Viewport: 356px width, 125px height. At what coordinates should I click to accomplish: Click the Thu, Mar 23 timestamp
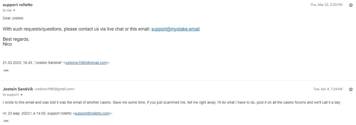pos(326,5)
